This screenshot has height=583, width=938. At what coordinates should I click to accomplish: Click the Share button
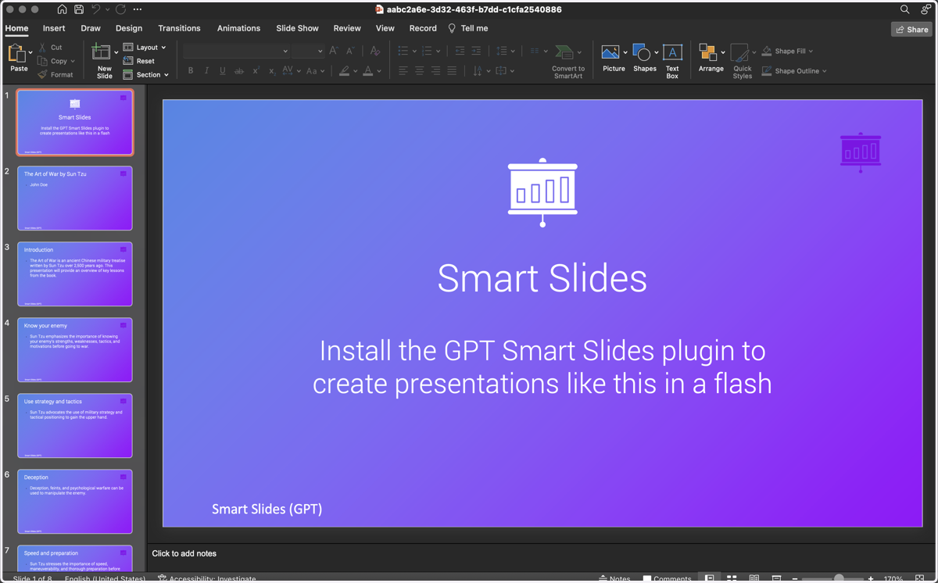911,29
